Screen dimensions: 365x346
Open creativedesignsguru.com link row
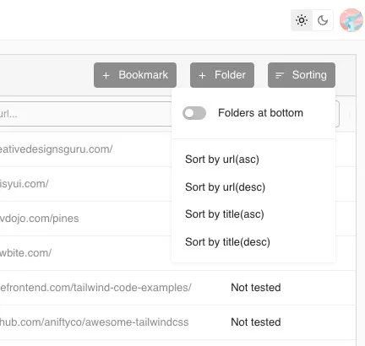point(57,149)
